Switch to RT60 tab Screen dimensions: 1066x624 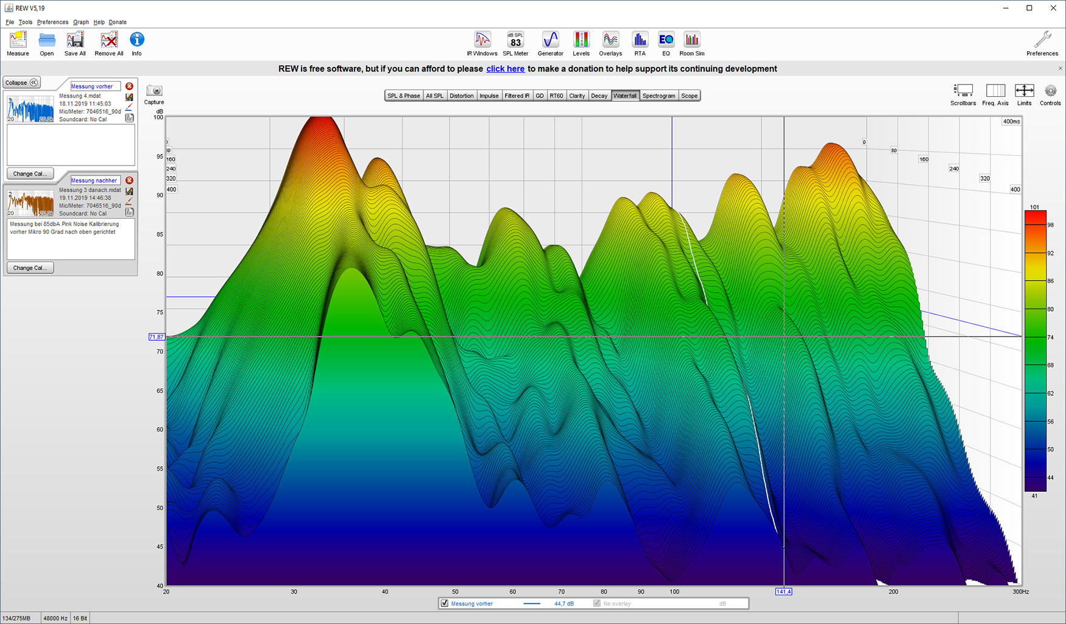[557, 96]
